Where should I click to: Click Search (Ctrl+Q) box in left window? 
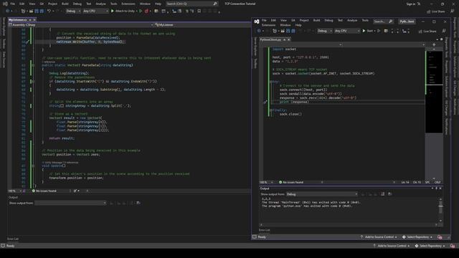coord(191,4)
